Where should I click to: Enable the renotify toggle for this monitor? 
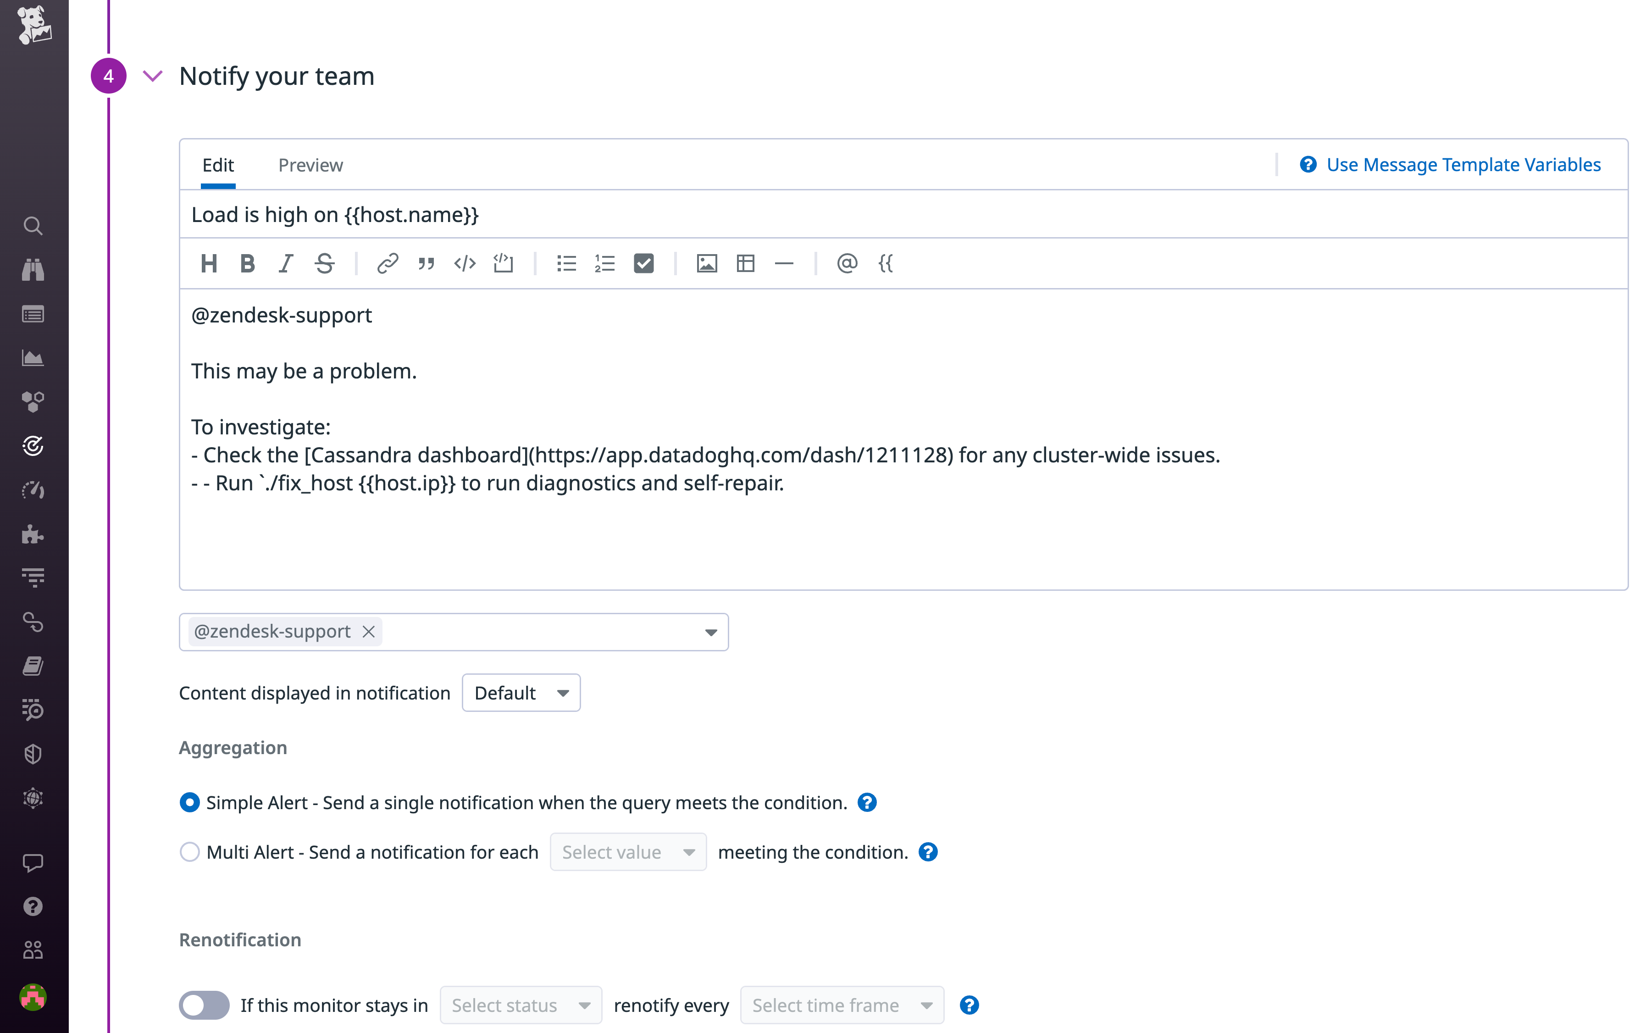click(203, 1005)
